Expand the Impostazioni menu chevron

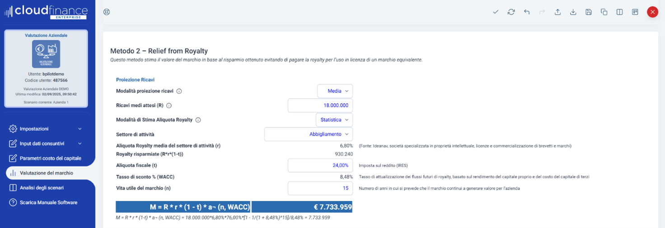pos(80,129)
